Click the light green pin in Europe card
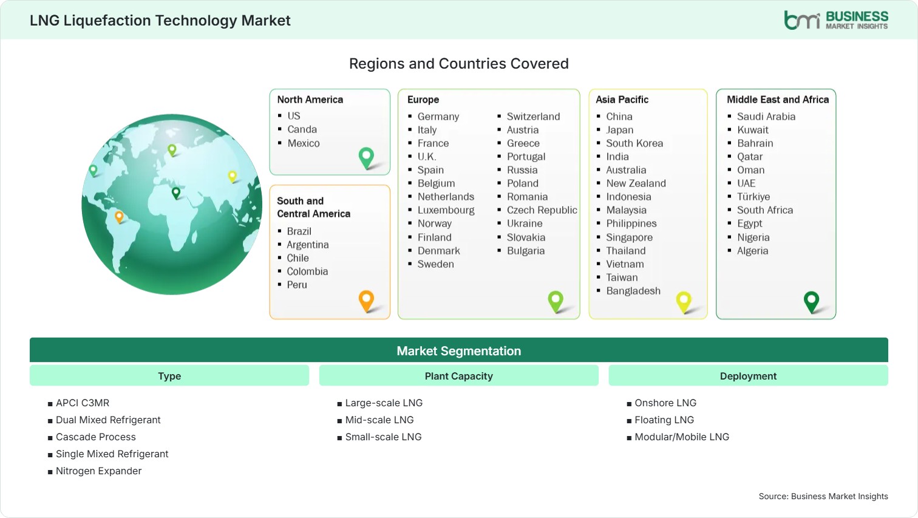 (x=556, y=301)
